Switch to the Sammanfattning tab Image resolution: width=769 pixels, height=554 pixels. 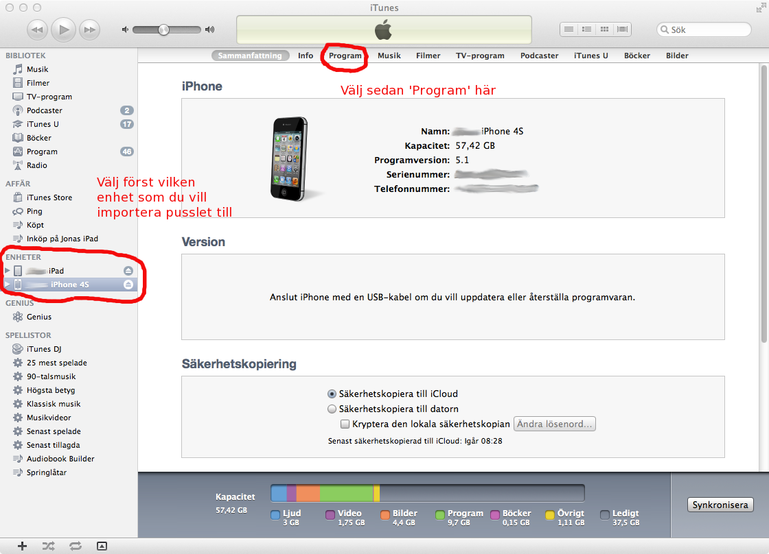(250, 56)
